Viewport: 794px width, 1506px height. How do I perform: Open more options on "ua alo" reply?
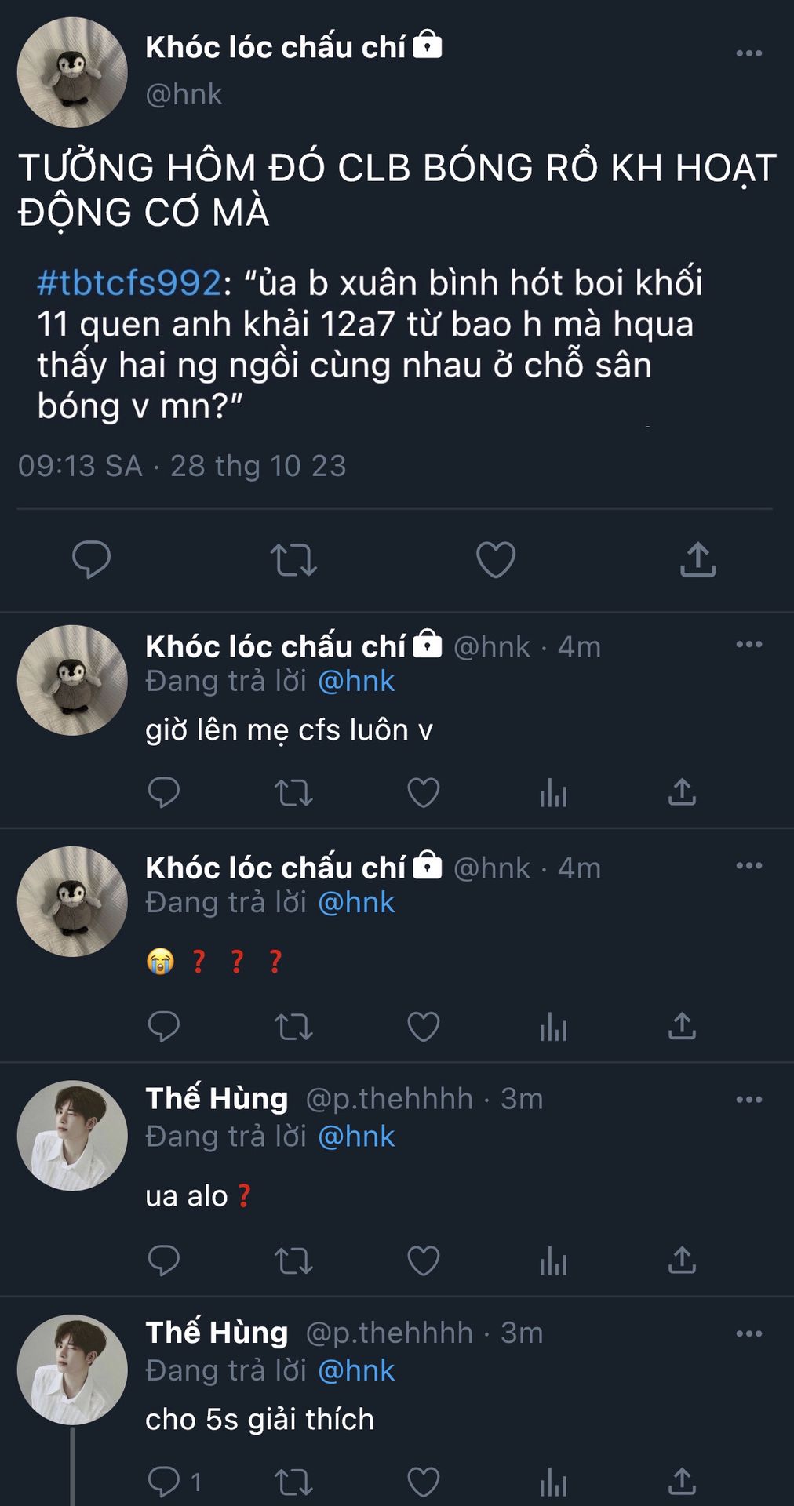(748, 1100)
